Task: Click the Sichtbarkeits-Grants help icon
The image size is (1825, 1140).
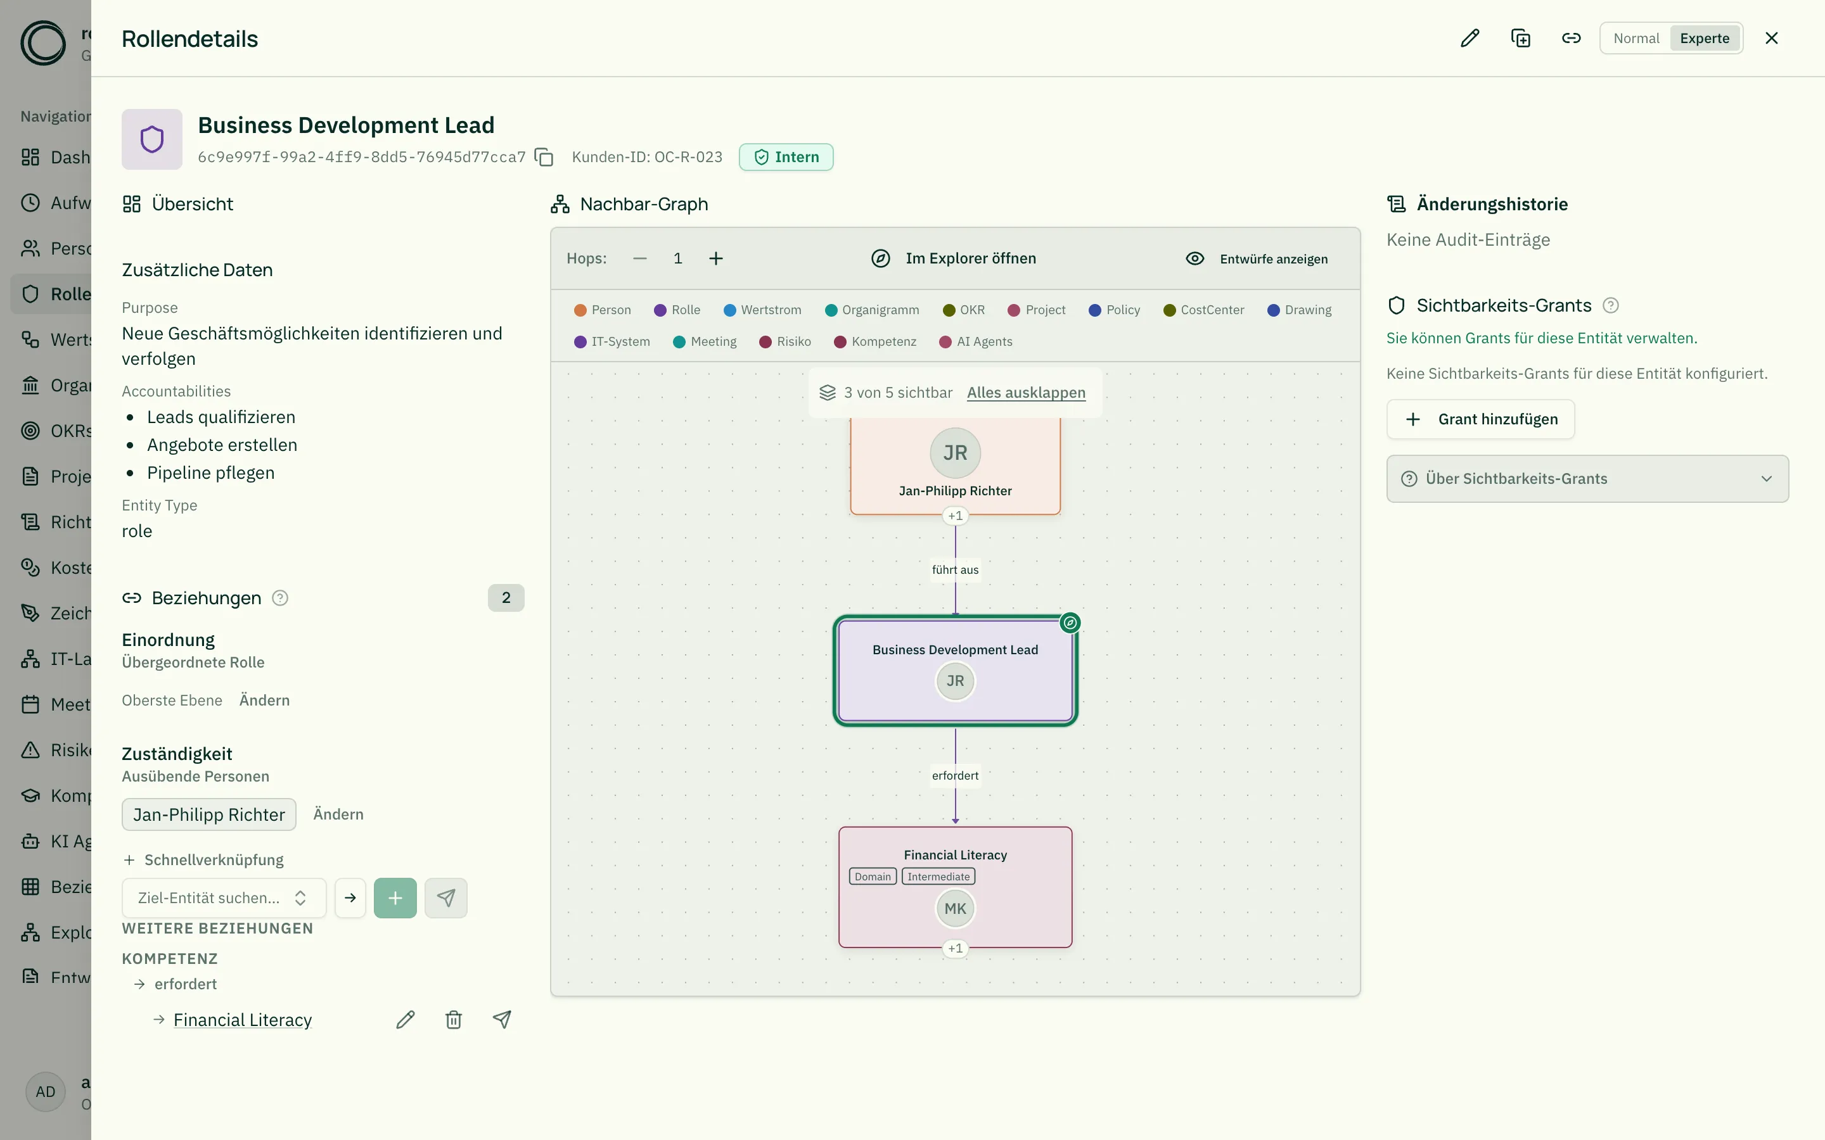Action: click(x=1611, y=305)
